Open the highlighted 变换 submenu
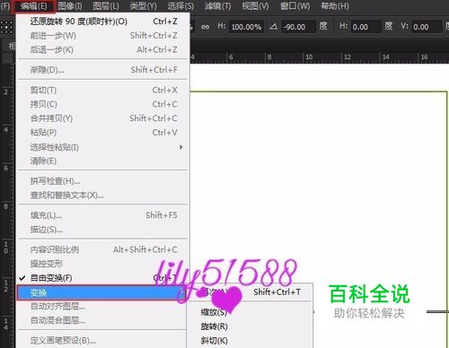Image resolution: width=449 pixels, height=348 pixels. (101, 292)
